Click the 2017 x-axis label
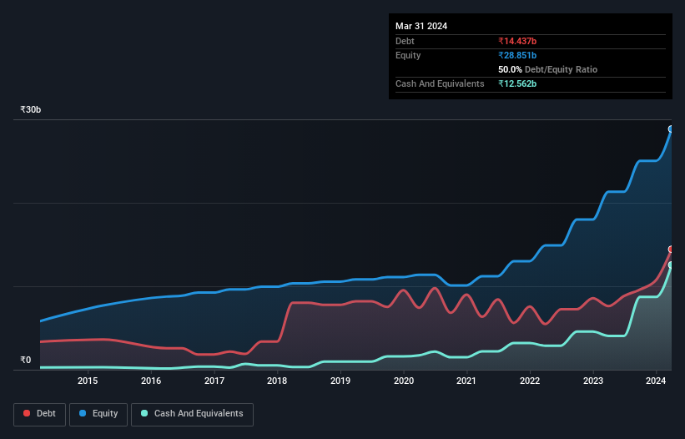 tap(214, 381)
